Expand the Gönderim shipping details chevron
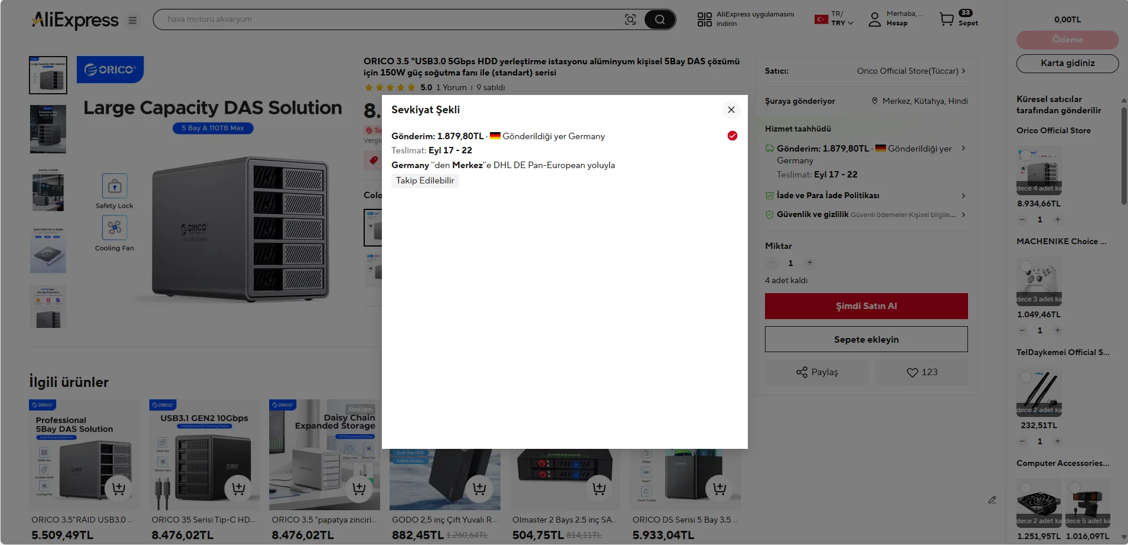1128x545 pixels. click(963, 148)
